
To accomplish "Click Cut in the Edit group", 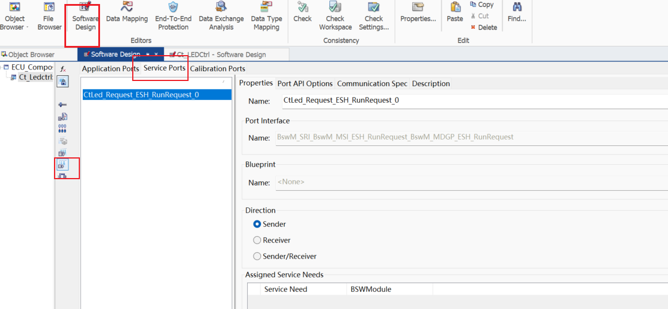I will pyautogui.click(x=479, y=16).
